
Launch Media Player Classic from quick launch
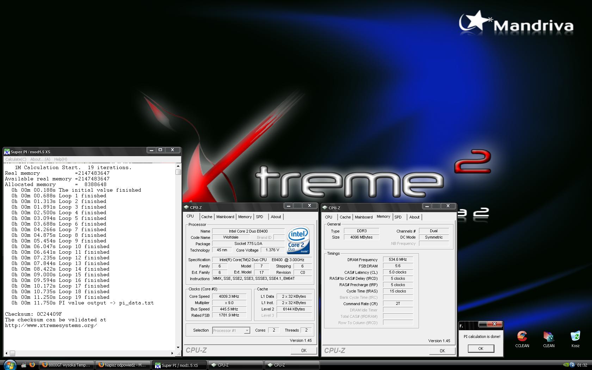[24, 365]
